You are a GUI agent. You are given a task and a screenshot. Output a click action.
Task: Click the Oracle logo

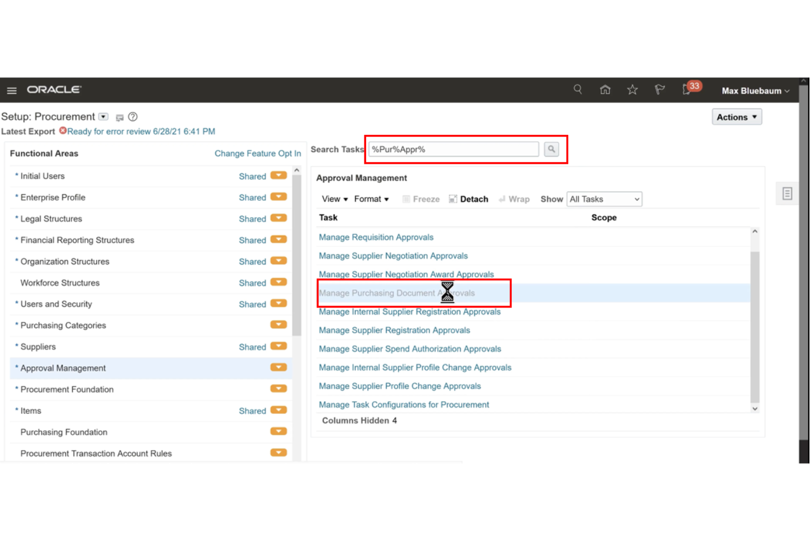54,89
